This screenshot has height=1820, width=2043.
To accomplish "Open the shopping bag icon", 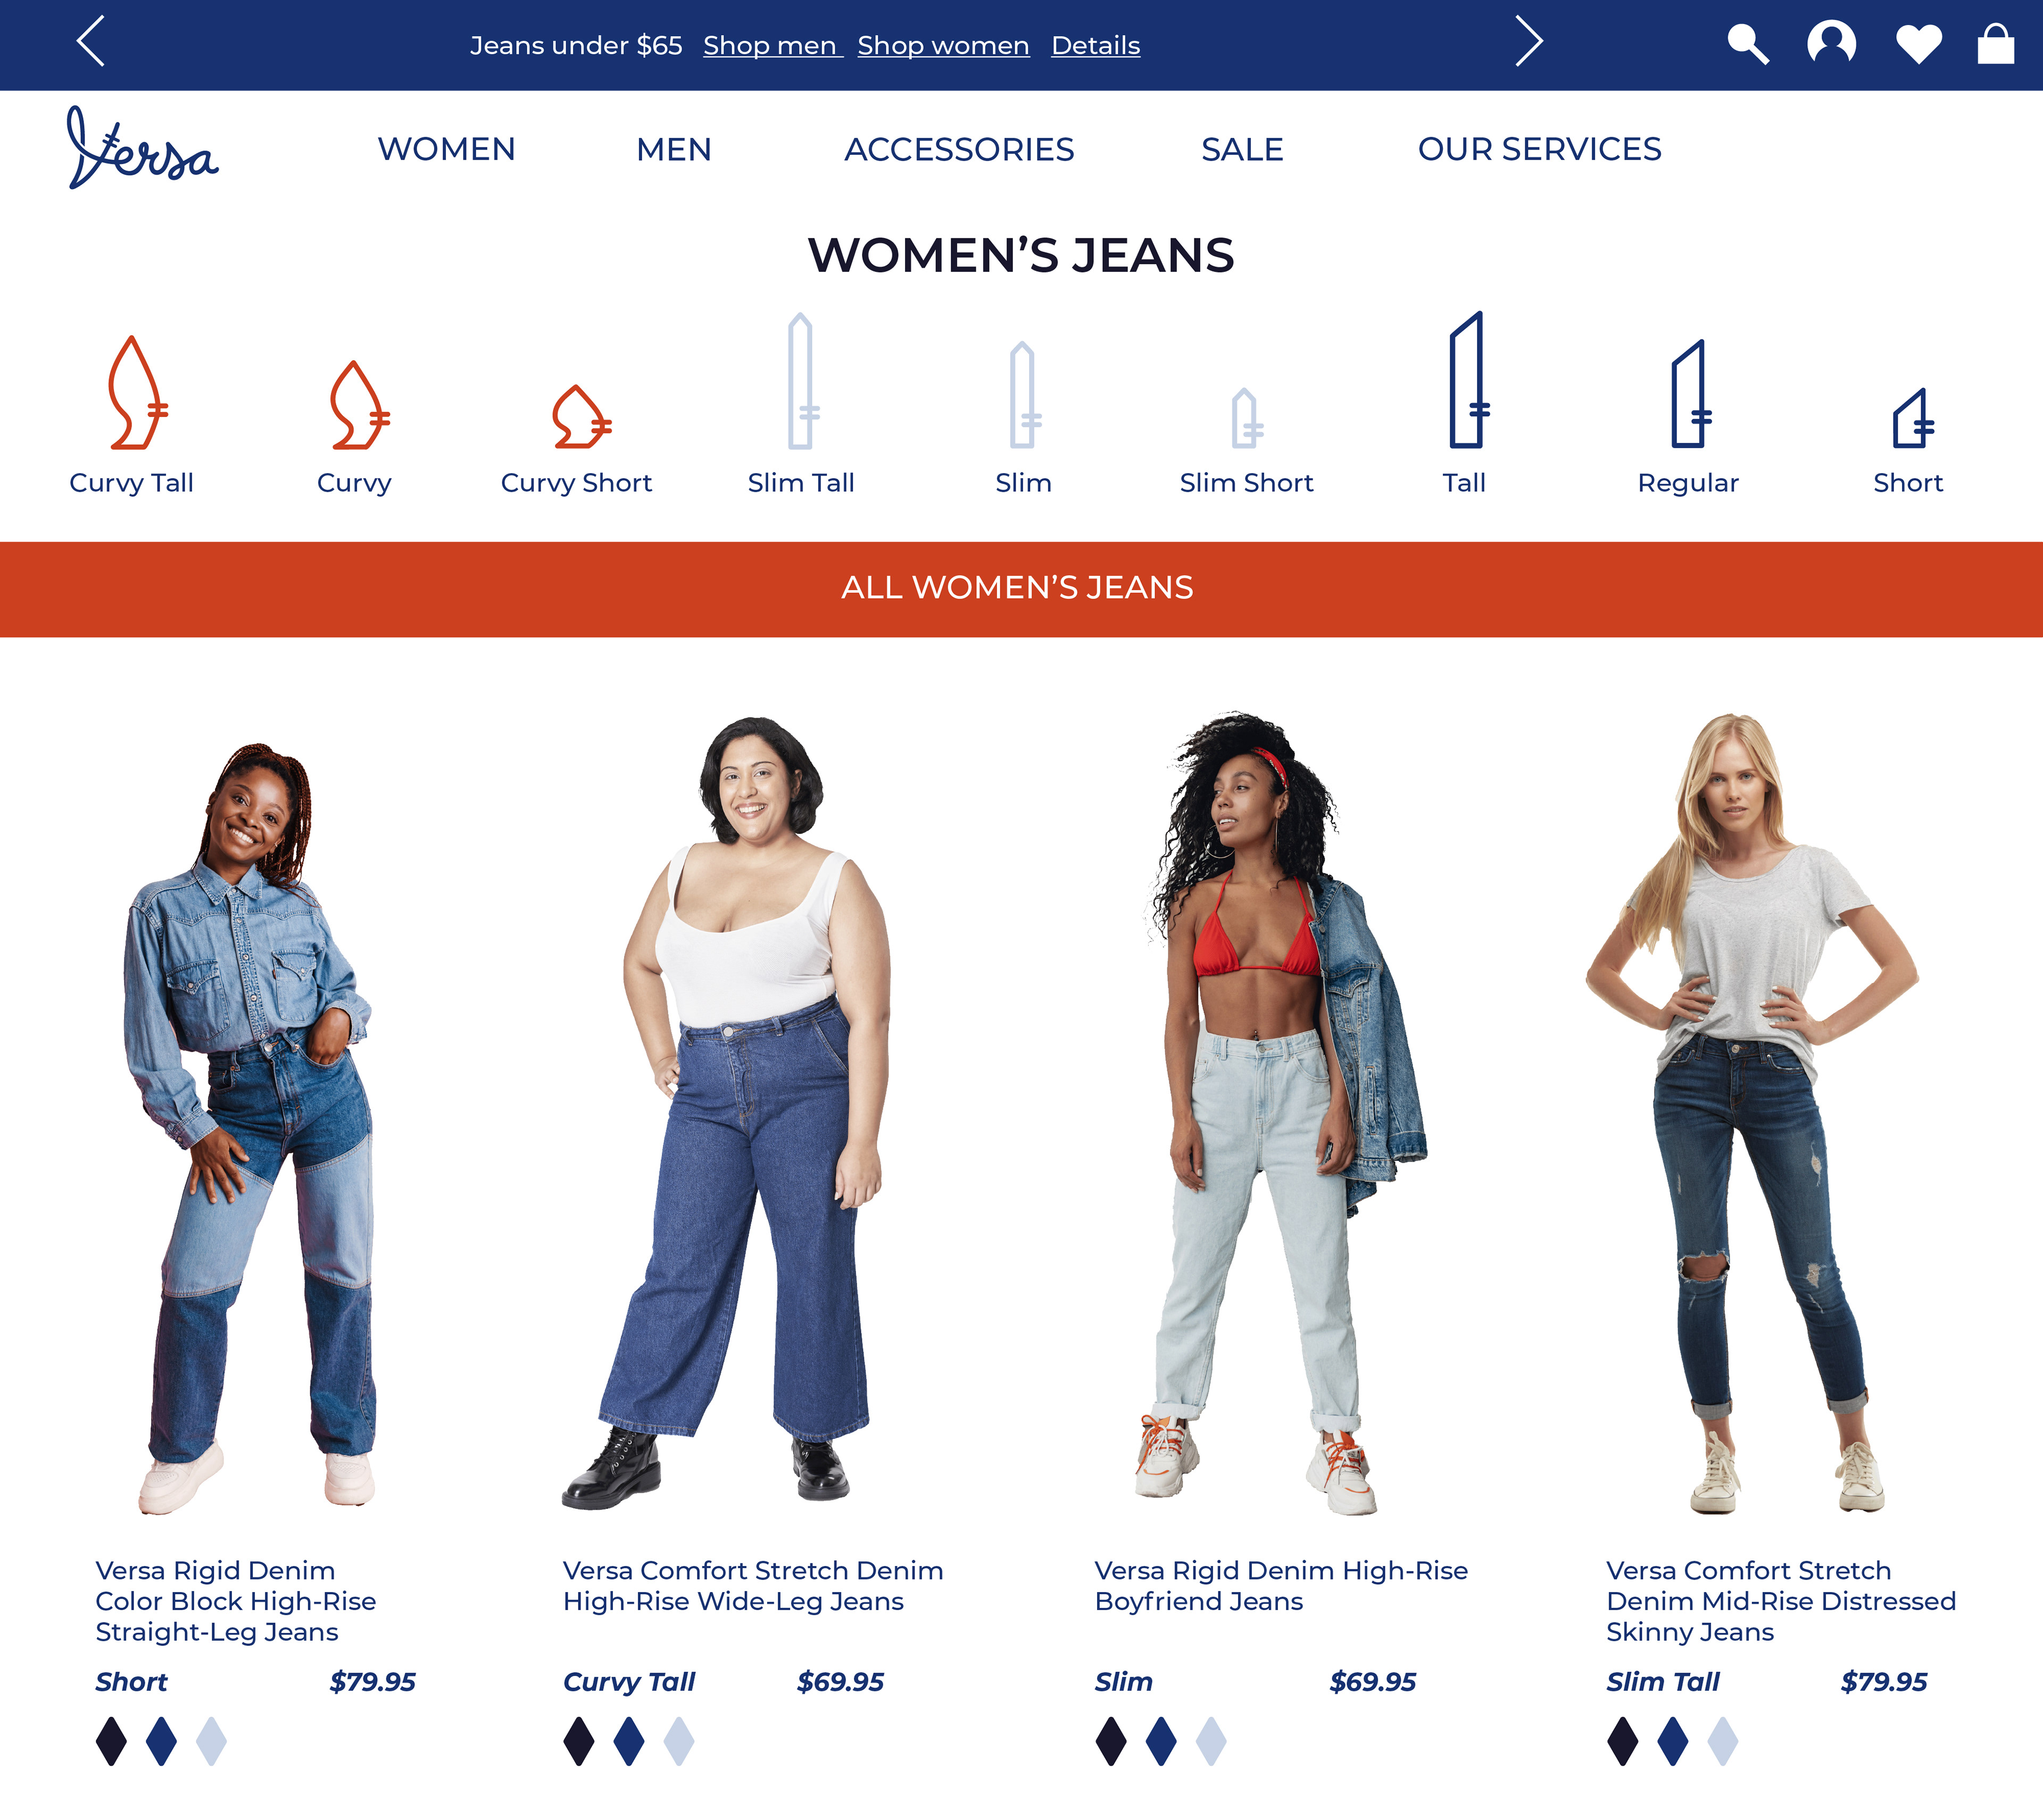I will (x=1995, y=44).
